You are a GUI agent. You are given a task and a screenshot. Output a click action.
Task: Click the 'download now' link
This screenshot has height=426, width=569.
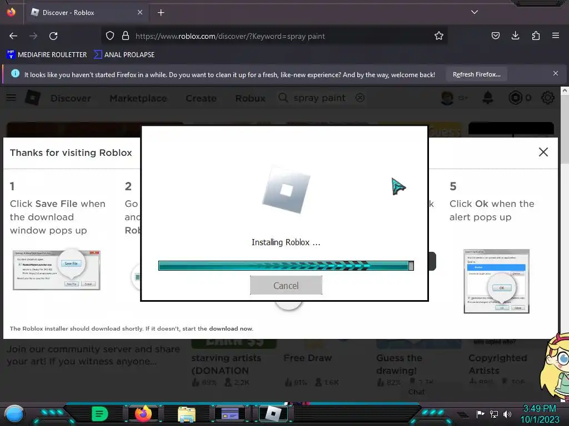231,328
